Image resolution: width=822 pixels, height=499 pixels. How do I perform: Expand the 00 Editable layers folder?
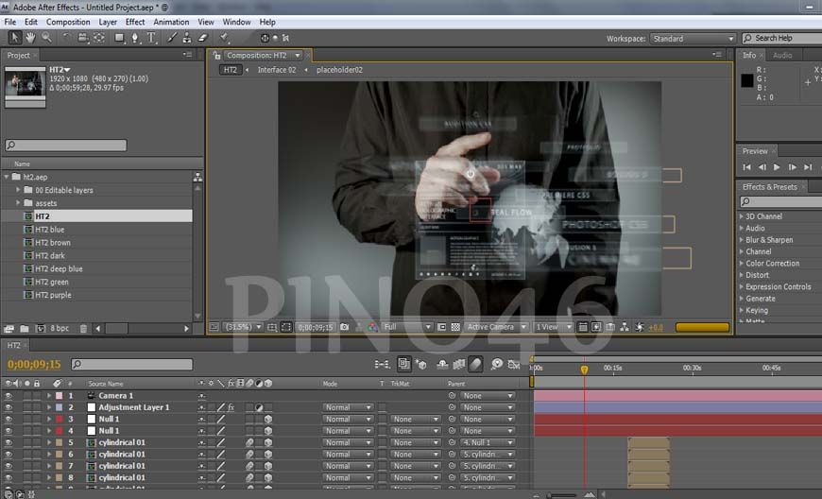click(18, 190)
